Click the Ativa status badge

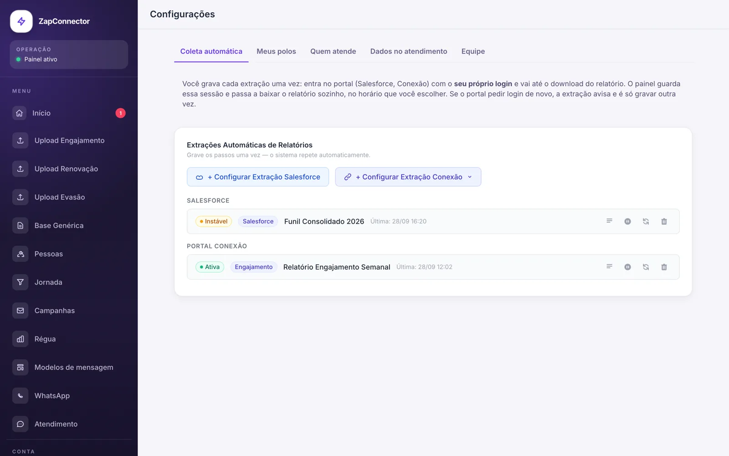pyautogui.click(x=210, y=267)
